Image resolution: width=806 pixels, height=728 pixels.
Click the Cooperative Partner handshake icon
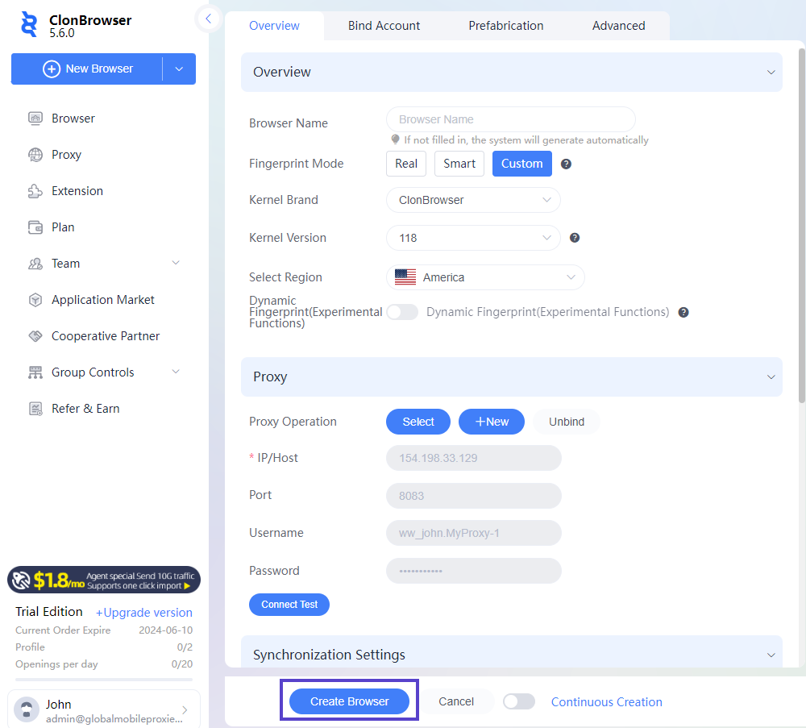tap(35, 336)
